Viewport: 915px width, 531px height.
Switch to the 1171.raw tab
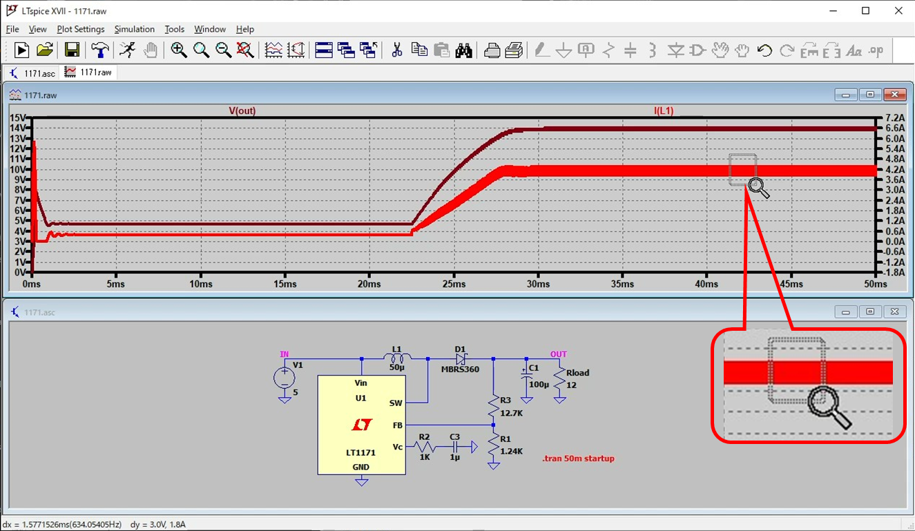coord(88,72)
